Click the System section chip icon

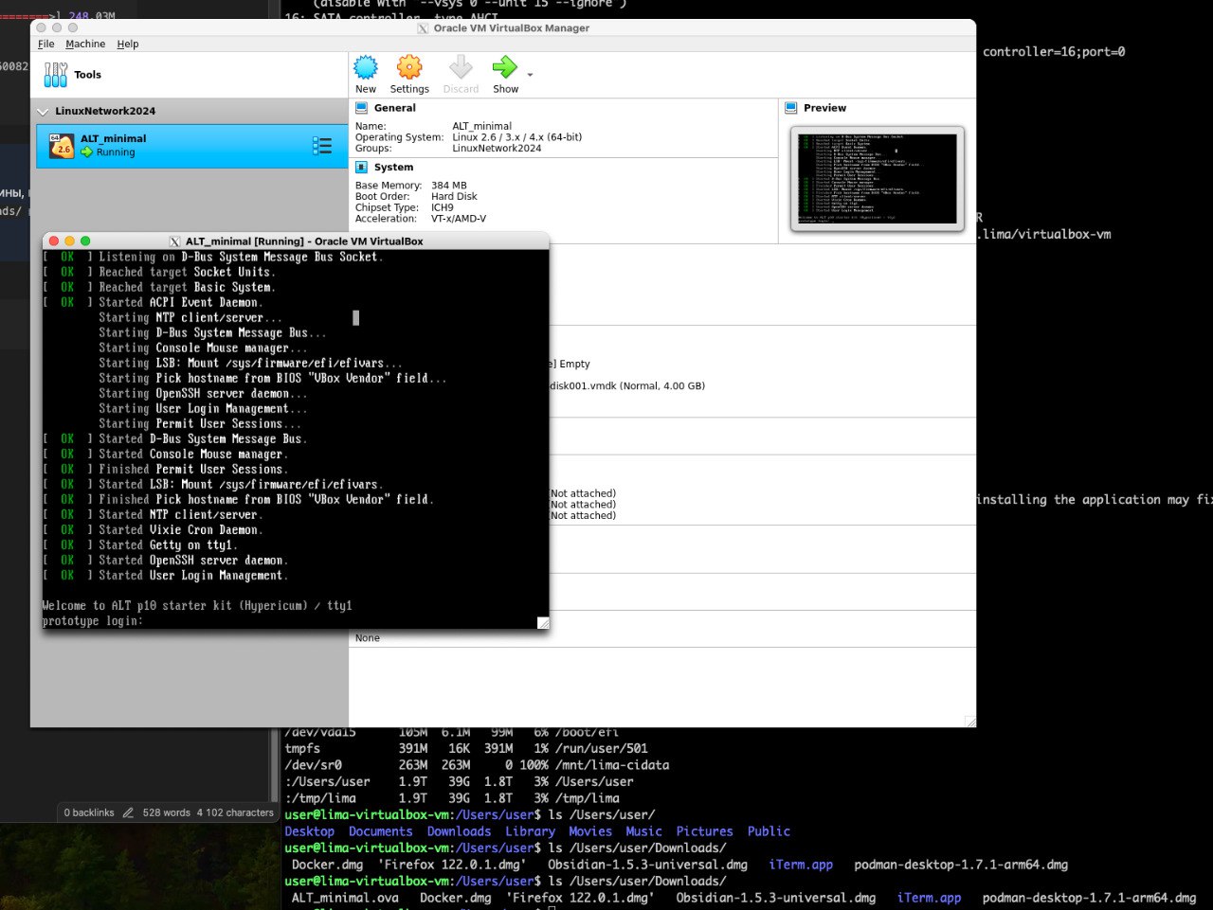(361, 168)
